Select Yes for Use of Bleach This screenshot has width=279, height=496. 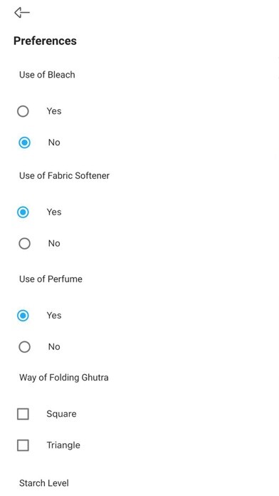tap(23, 111)
